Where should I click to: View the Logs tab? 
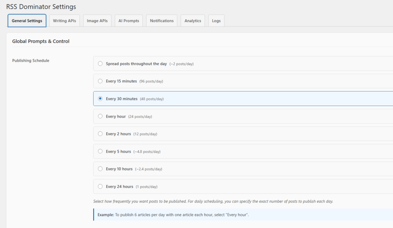pos(216,21)
